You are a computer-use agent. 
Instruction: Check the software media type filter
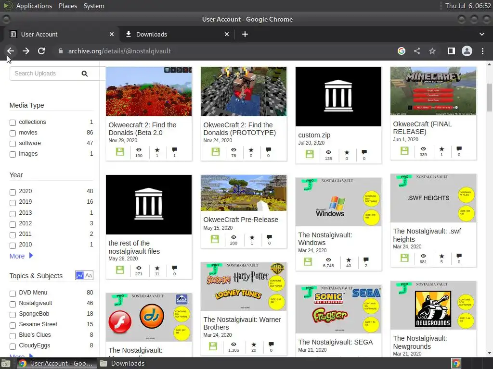13,144
